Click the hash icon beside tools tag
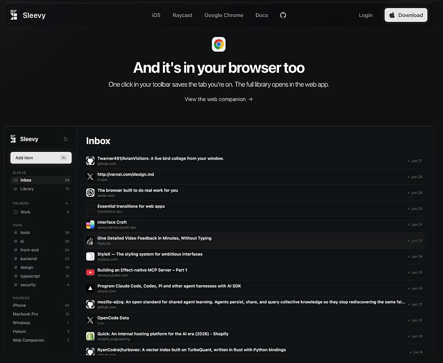The height and width of the screenshot is (363, 443). (x=16, y=232)
